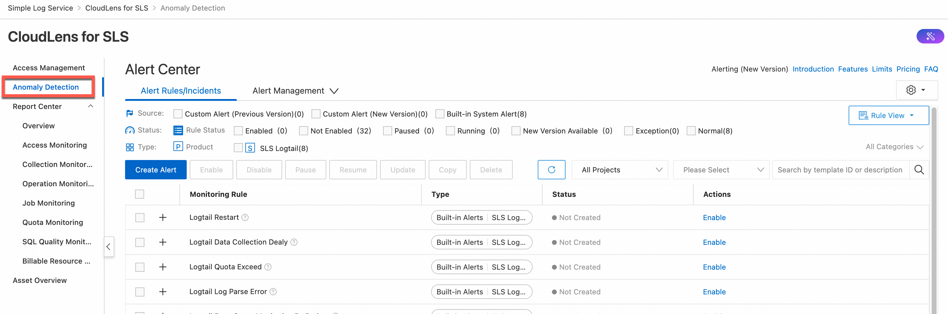
Task: Go to CloudLens for SLS breadcrumb
Action: click(x=117, y=8)
